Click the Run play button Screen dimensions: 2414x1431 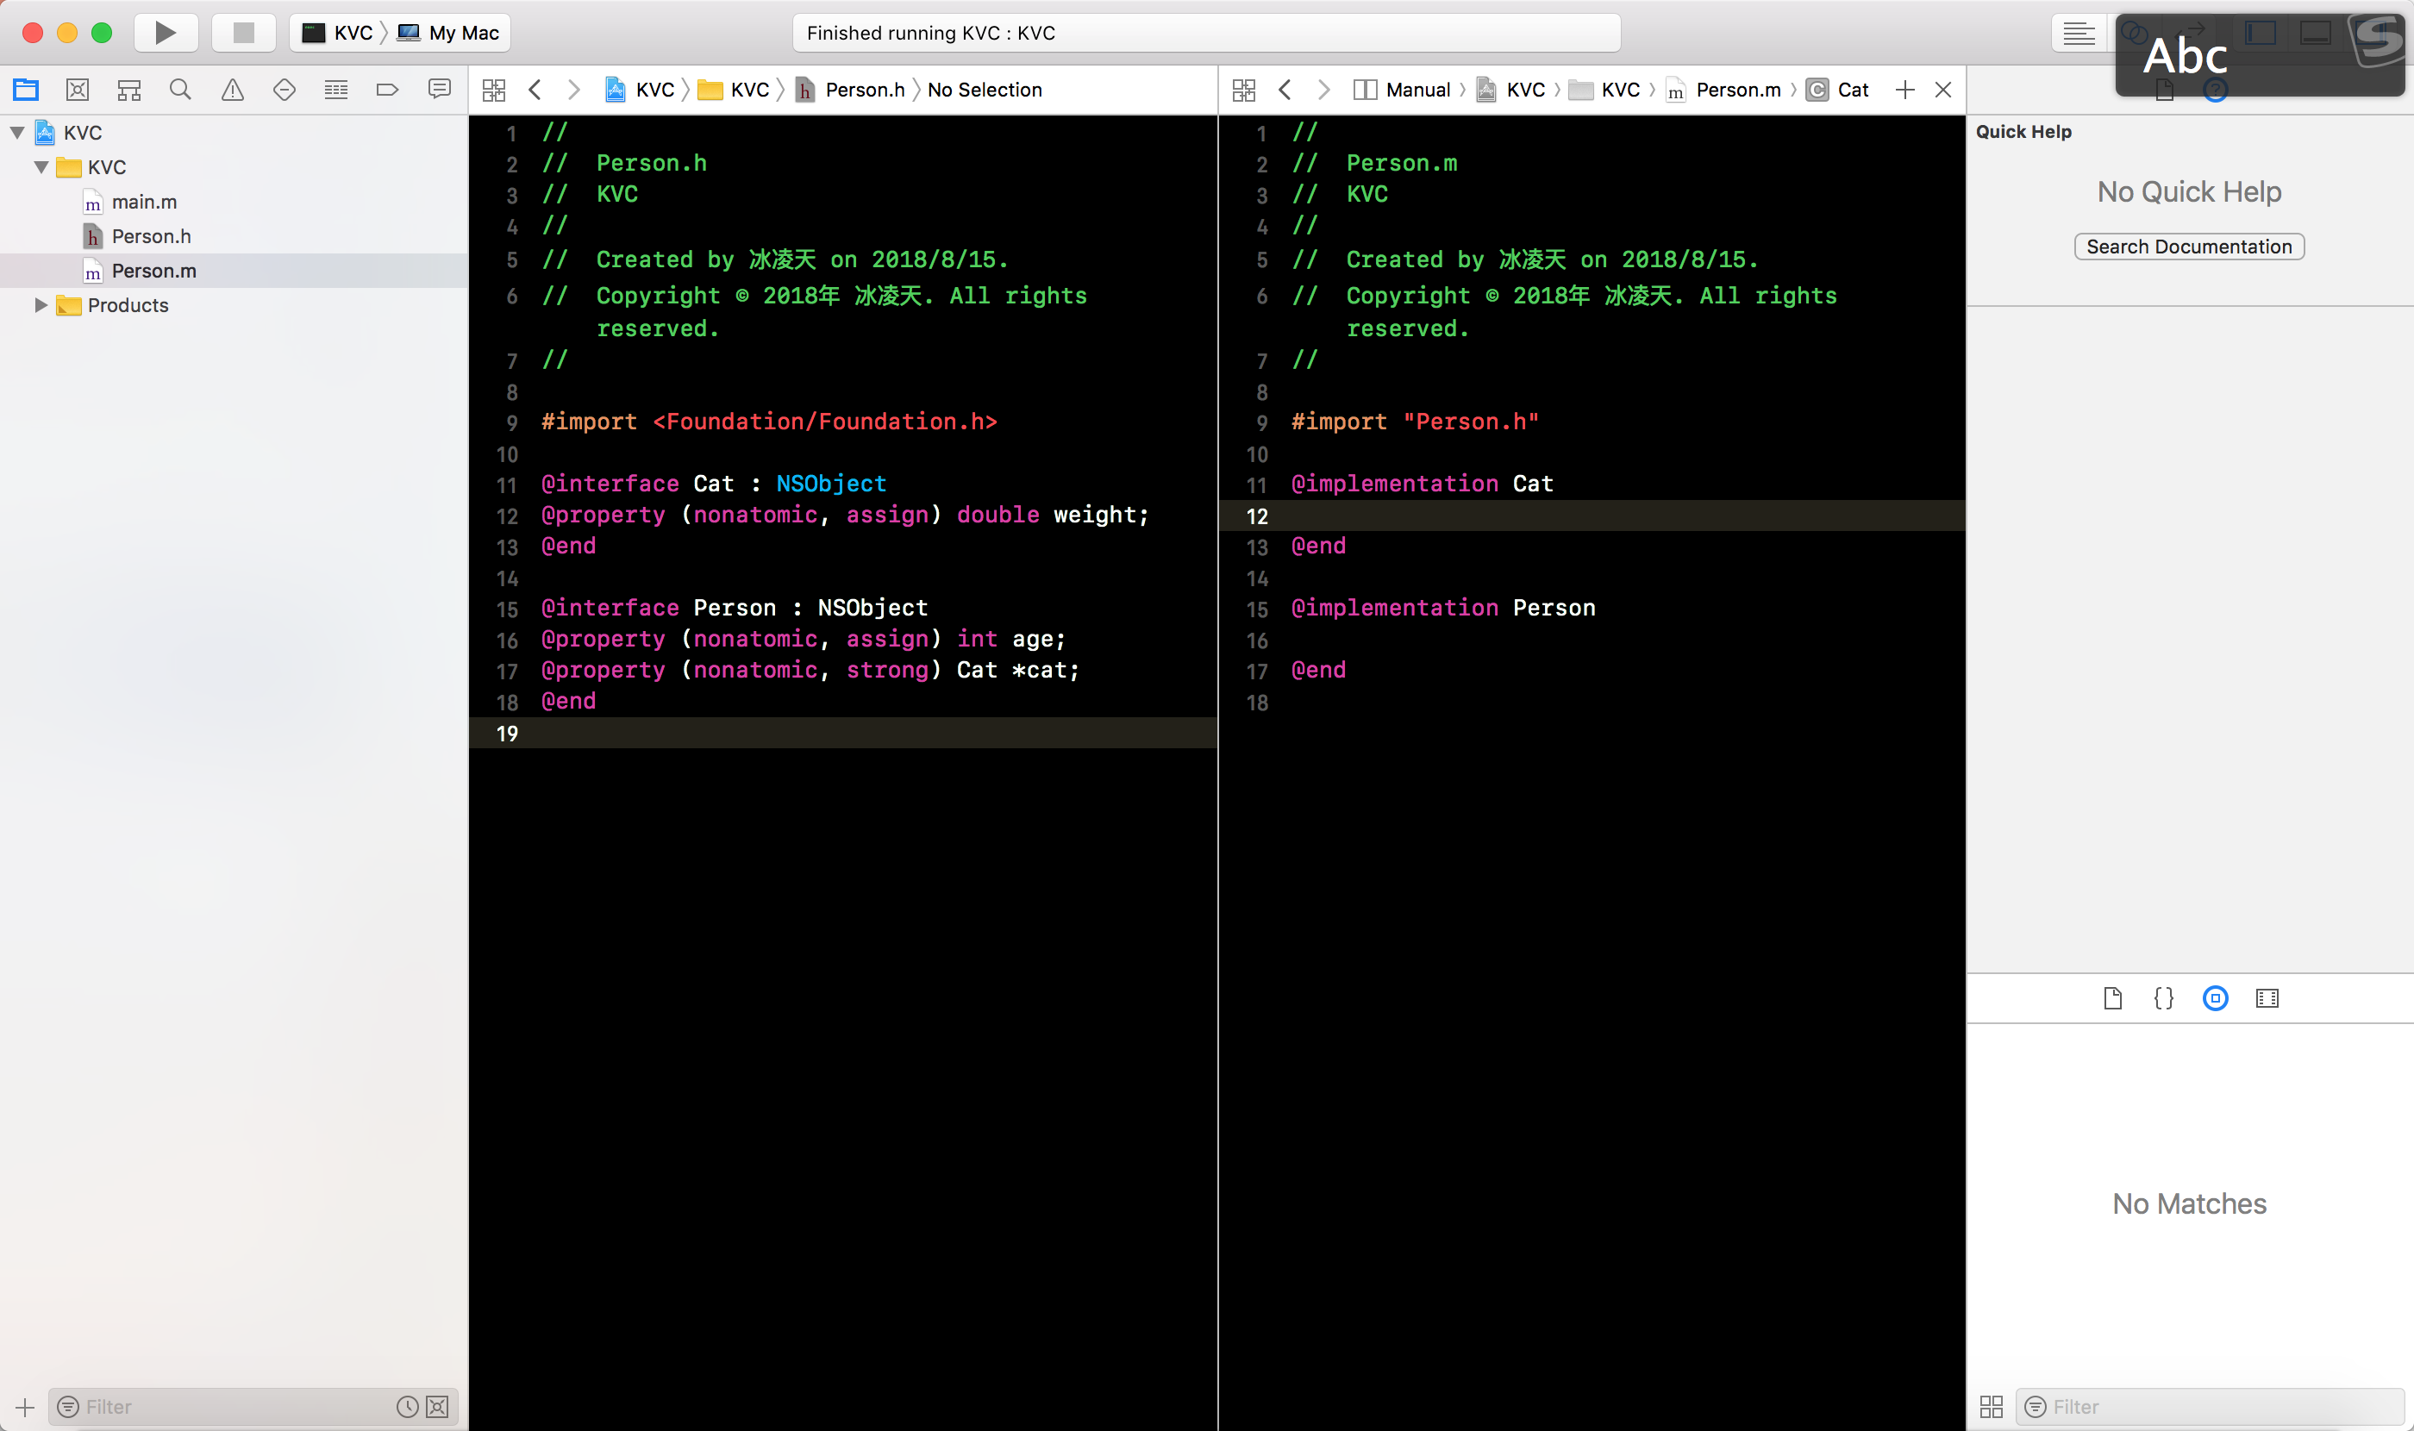click(x=165, y=33)
